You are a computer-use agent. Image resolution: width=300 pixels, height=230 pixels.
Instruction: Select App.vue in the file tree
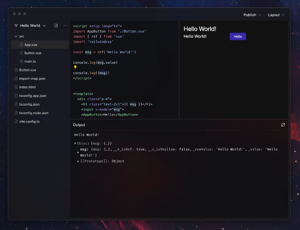click(x=40, y=45)
